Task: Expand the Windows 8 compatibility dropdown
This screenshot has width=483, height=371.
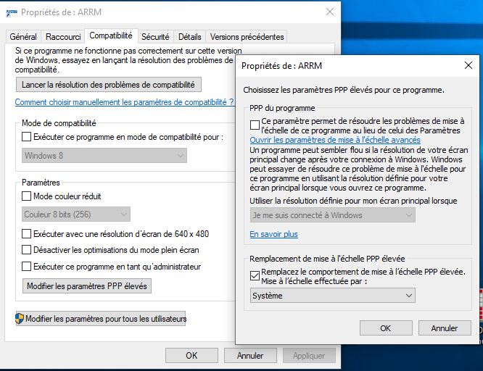Action: click(x=105, y=155)
